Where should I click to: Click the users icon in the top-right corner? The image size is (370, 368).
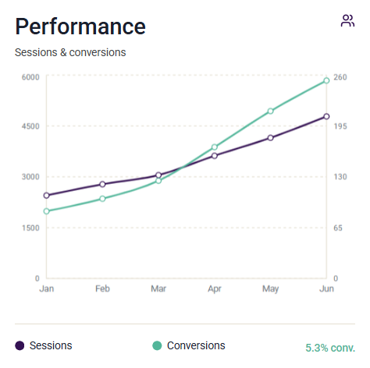347,21
